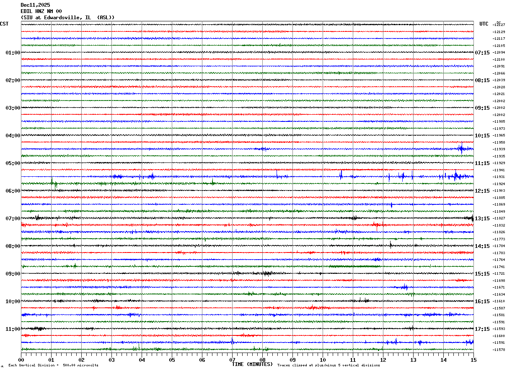507x371 pixels.
Task: Click the minute tick label 13
Action: pos(414,360)
